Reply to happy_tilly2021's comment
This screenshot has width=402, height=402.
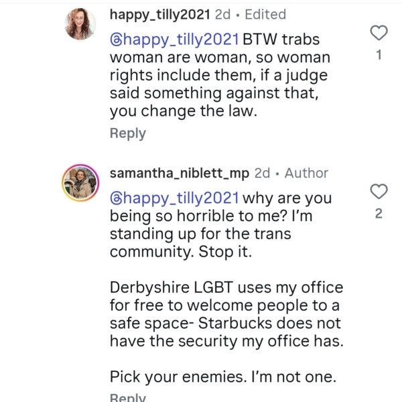(128, 133)
